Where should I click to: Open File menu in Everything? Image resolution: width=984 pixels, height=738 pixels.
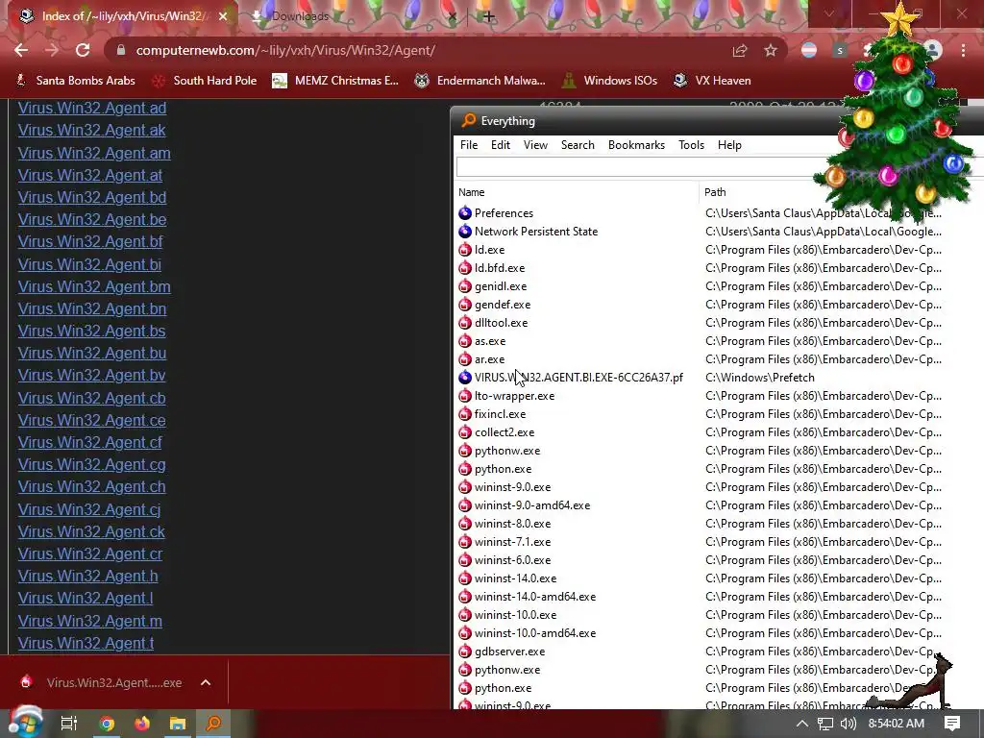tap(469, 145)
